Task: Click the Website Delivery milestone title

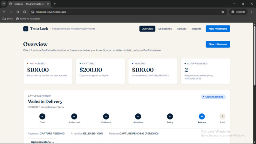Action: pos(45,101)
